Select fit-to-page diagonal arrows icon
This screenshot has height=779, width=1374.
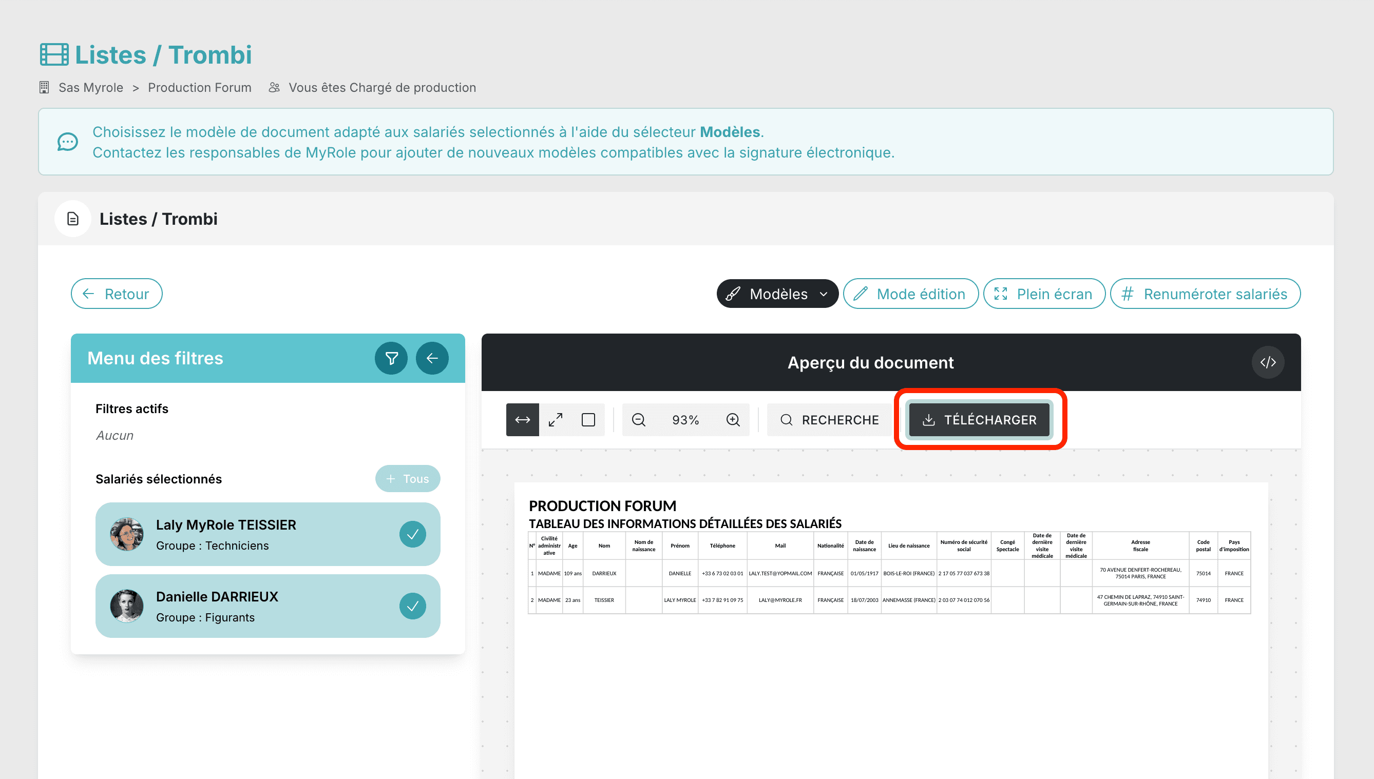tap(556, 420)
